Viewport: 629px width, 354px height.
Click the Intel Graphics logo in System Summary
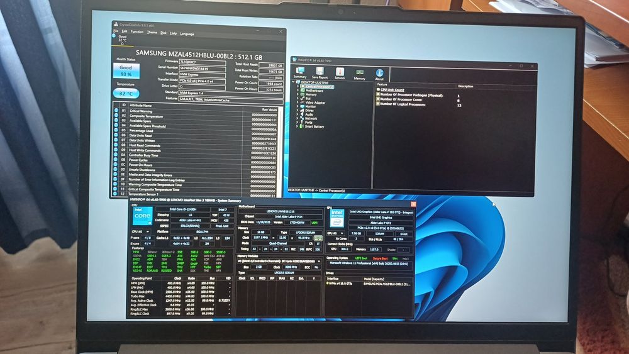click(337, 218)
